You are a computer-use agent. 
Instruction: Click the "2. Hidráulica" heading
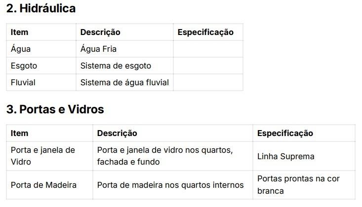tap(41, 8)
